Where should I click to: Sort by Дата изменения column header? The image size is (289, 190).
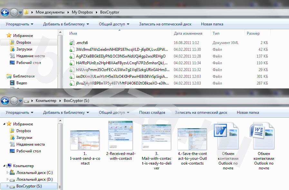click(x=188, y=33)
